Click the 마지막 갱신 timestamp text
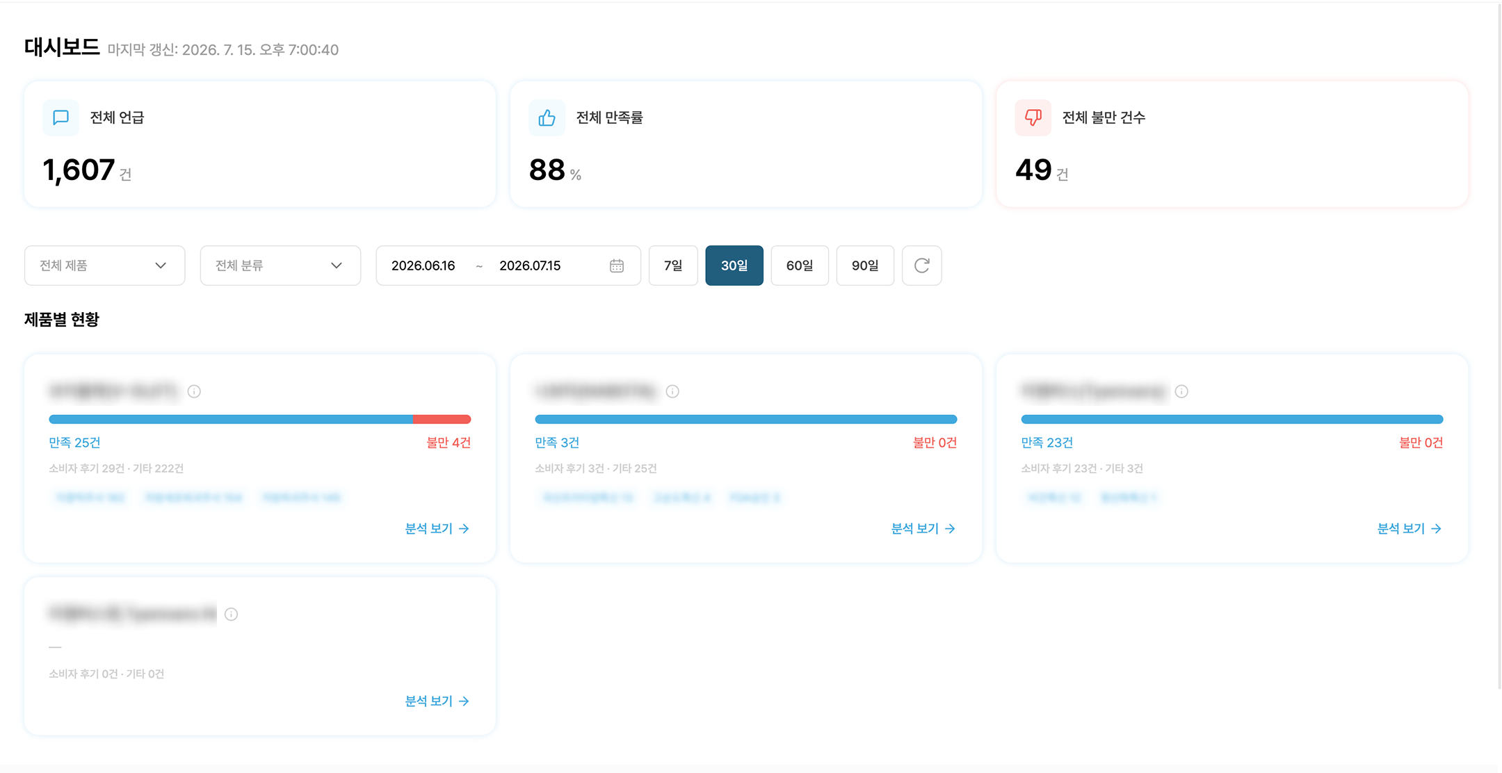This screenshot has height=773, width=1502. 223,50
